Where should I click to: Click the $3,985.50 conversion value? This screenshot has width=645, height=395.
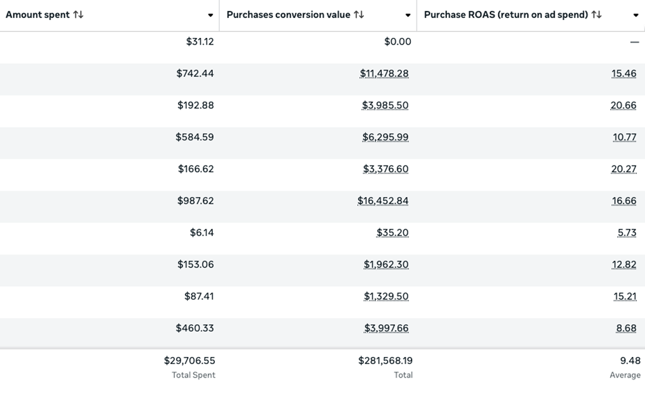[386, 106]
